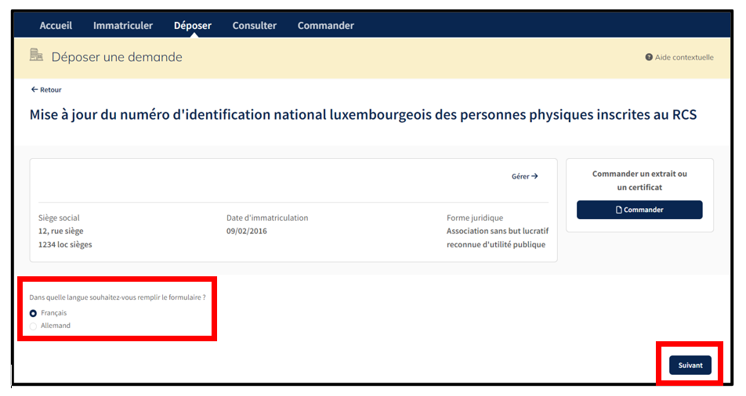Click the language question label above the radios
This screenshot has width=746, height=396.
click(118, 297)
